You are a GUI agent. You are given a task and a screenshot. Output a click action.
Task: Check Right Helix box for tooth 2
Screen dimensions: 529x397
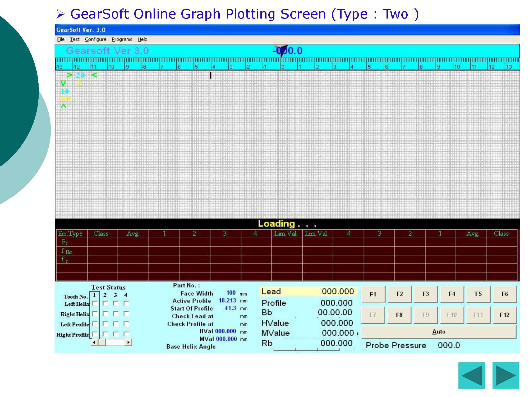pyautogui.click(x=105, y=314)
